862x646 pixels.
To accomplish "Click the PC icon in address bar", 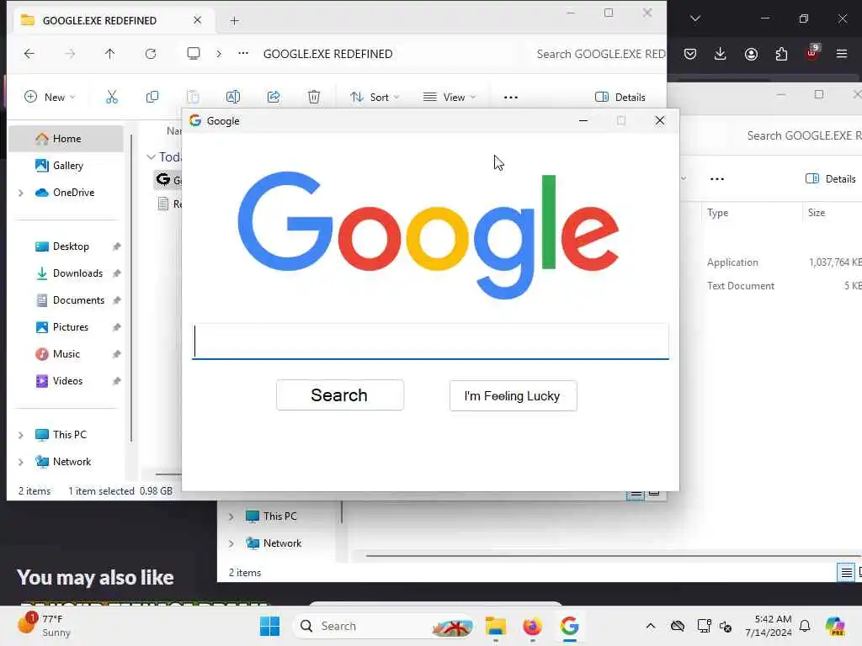I will pyautogui.click(x=194, y=54).
